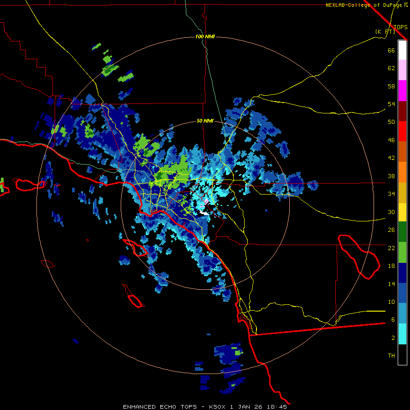Click the "50 NMI" range ring label
410x410 pixels.
(x=205, y=121)
